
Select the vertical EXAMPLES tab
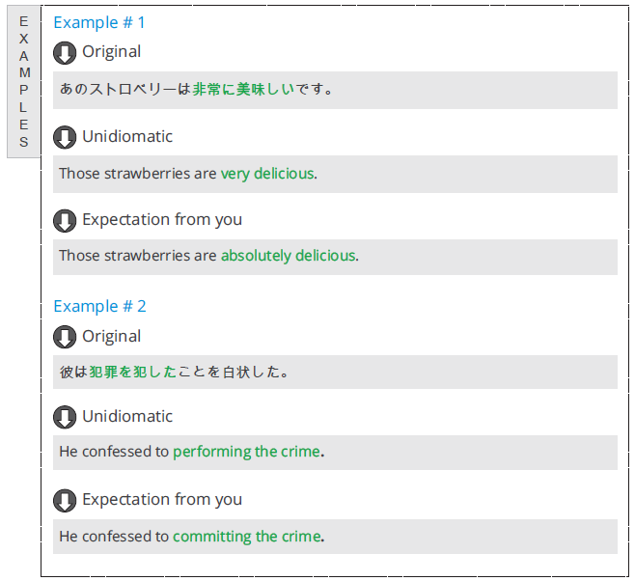click(24, 82)
